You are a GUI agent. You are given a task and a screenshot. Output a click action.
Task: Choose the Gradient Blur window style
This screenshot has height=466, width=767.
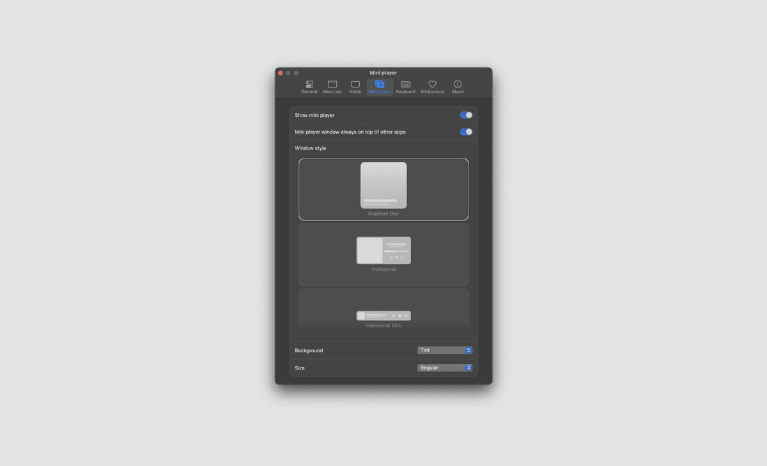tap(383, 189)
